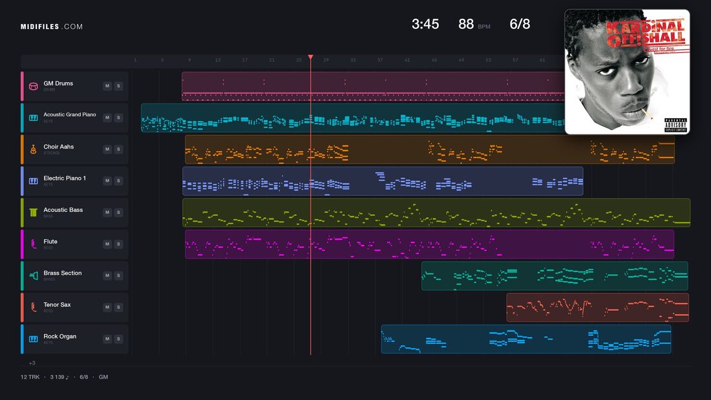Screen dimensions: 711x400
Task: Click the Electric Piano 1 keyboard icon
Action: pyautogui.click(x=34, y=181)
